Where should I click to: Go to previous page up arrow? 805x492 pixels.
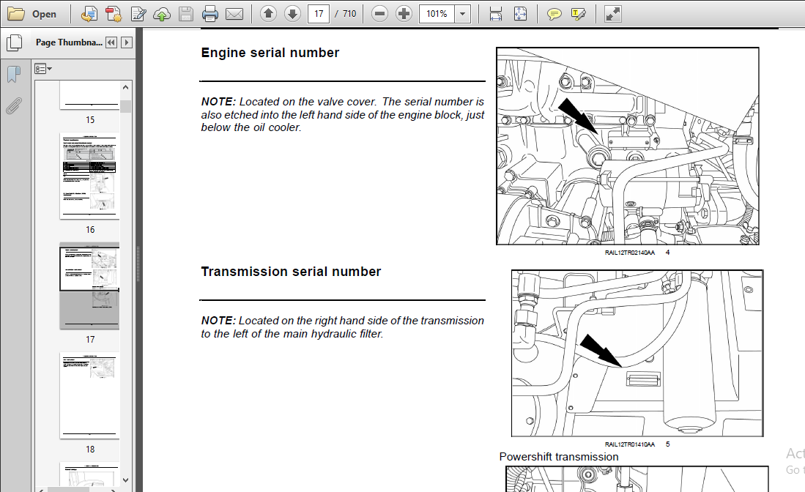(x=268, y=14)
